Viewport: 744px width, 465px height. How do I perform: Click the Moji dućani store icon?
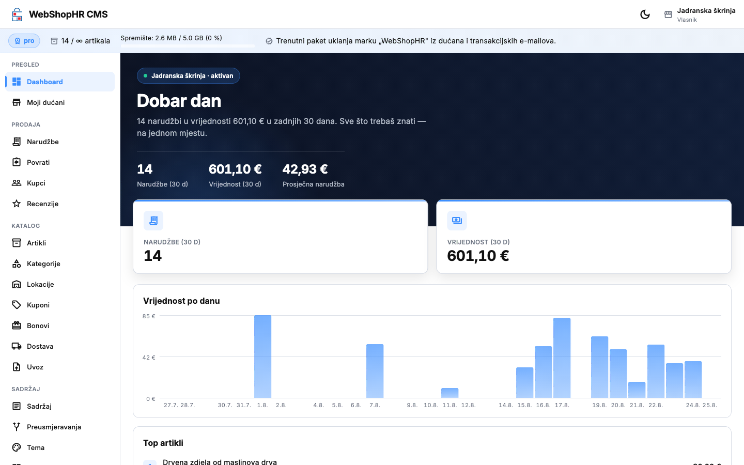click(17, 102)
